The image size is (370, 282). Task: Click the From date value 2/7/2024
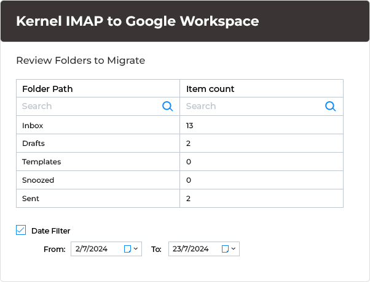coord(92,249)
